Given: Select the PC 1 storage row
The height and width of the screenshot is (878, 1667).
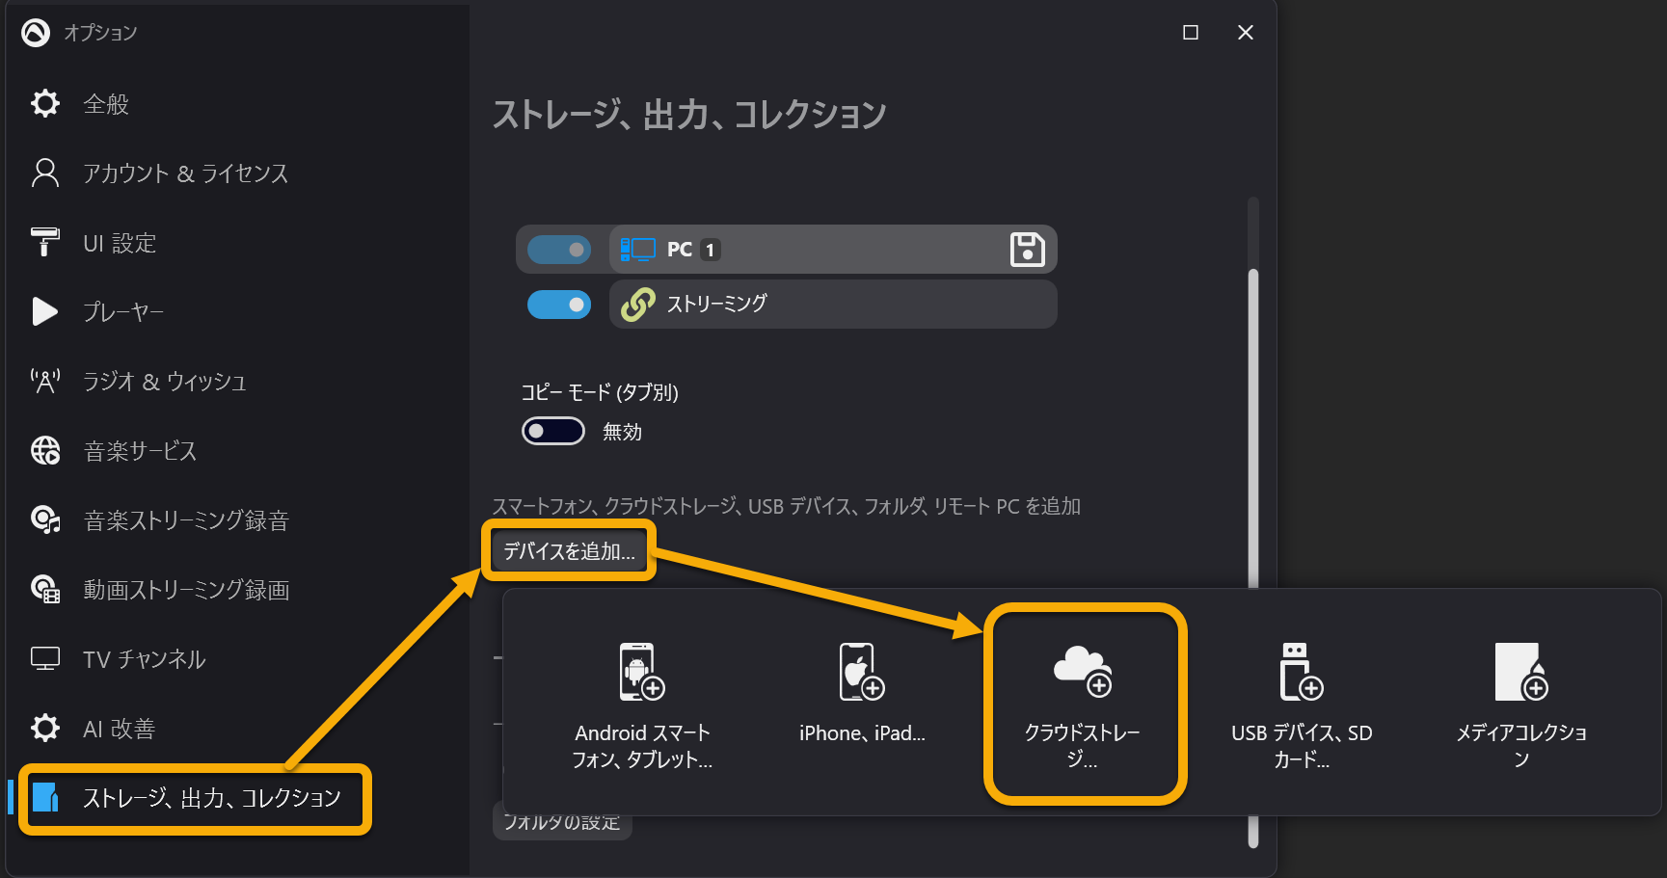Looking at the screenshot, I should click(x=833, y=250).
